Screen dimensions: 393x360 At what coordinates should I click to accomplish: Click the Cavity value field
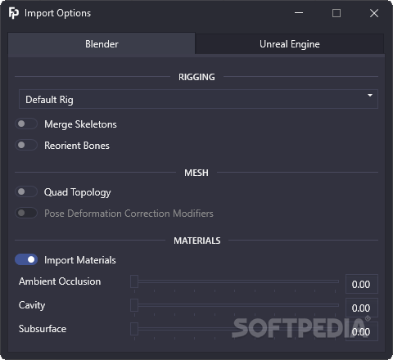click(x=362, y=308)
